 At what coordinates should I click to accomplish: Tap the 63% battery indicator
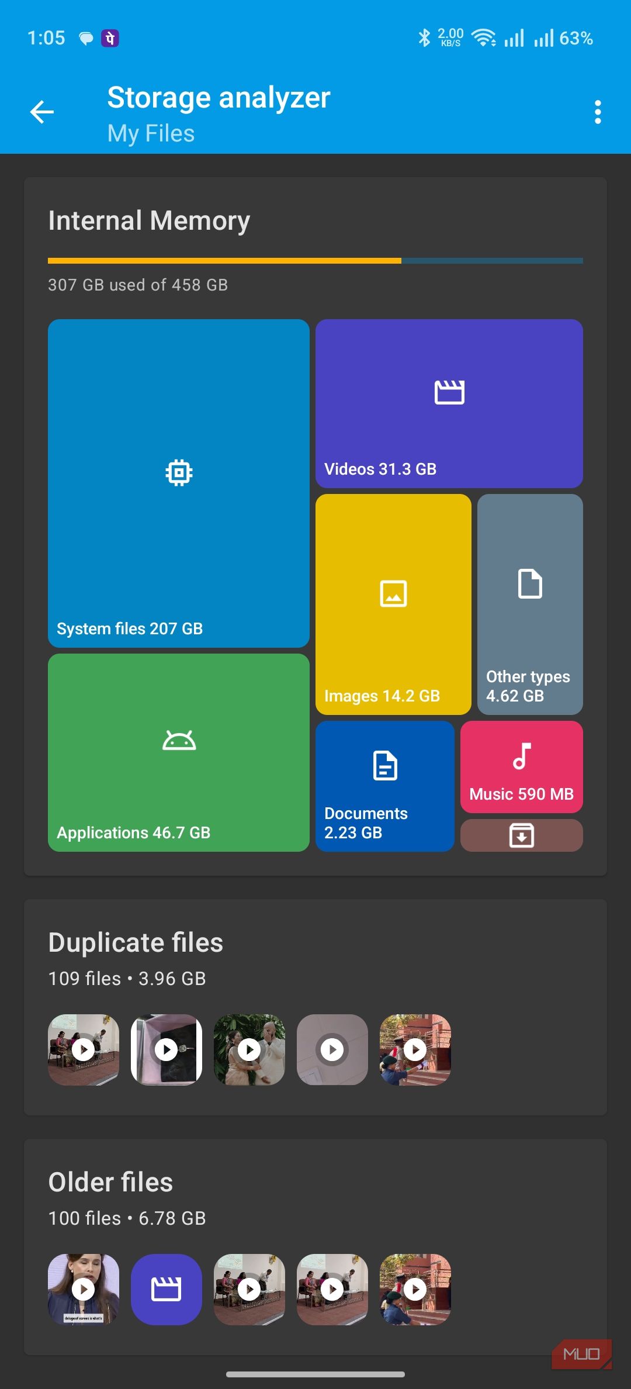[576, 38]
